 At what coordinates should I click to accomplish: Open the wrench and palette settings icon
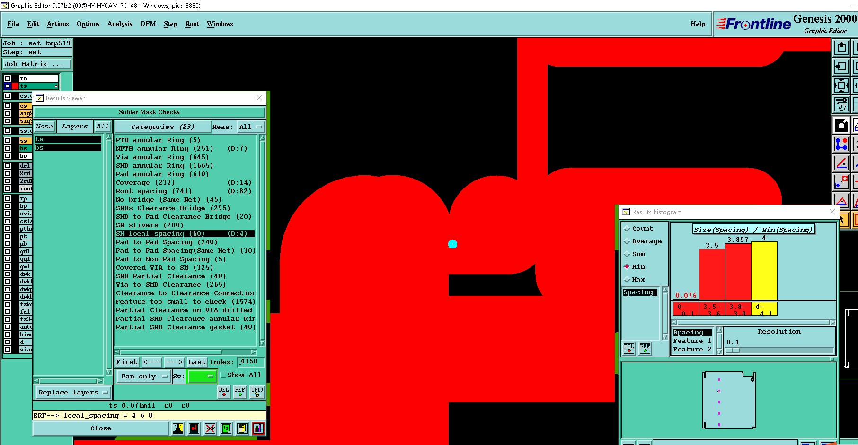pyautogui.click(x=841, y=104)
